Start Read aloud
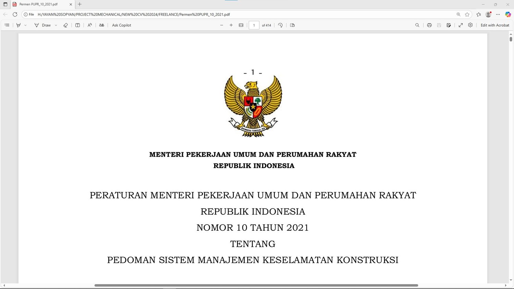This screenshot has width=514, height=289. coord(90,25)
